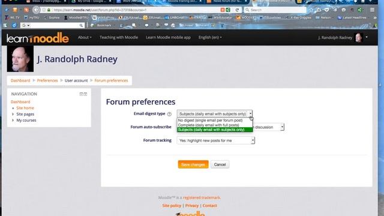Image resolution: width=384 pixels, height=216 pixels.
Task: Go back with the browser back arrow
Action: click(x=36, y=10)
